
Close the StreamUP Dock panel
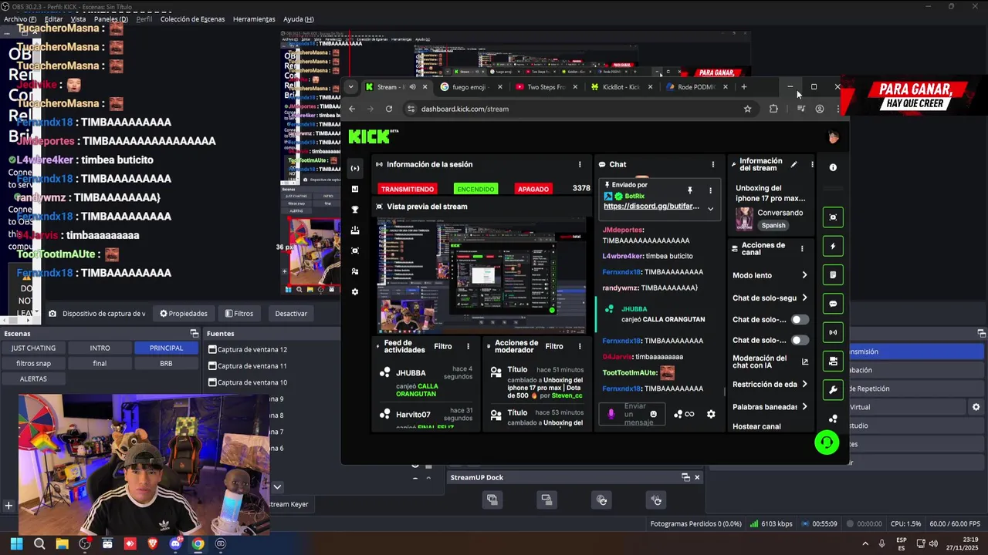pos(697,477)
